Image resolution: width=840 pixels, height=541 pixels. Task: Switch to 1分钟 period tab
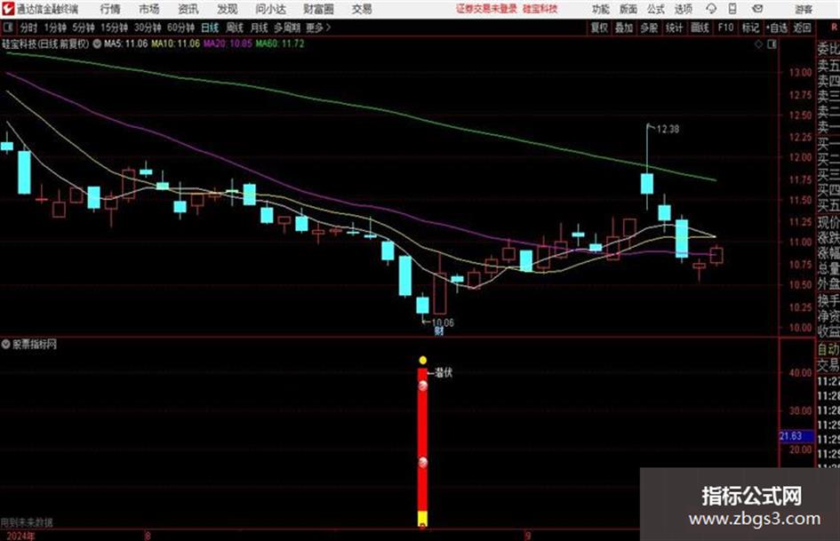(x=54, y=28)
